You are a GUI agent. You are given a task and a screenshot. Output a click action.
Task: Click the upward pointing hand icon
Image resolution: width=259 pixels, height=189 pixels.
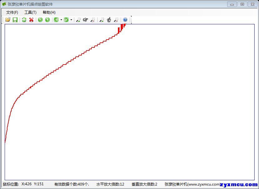tap(109, 20)
